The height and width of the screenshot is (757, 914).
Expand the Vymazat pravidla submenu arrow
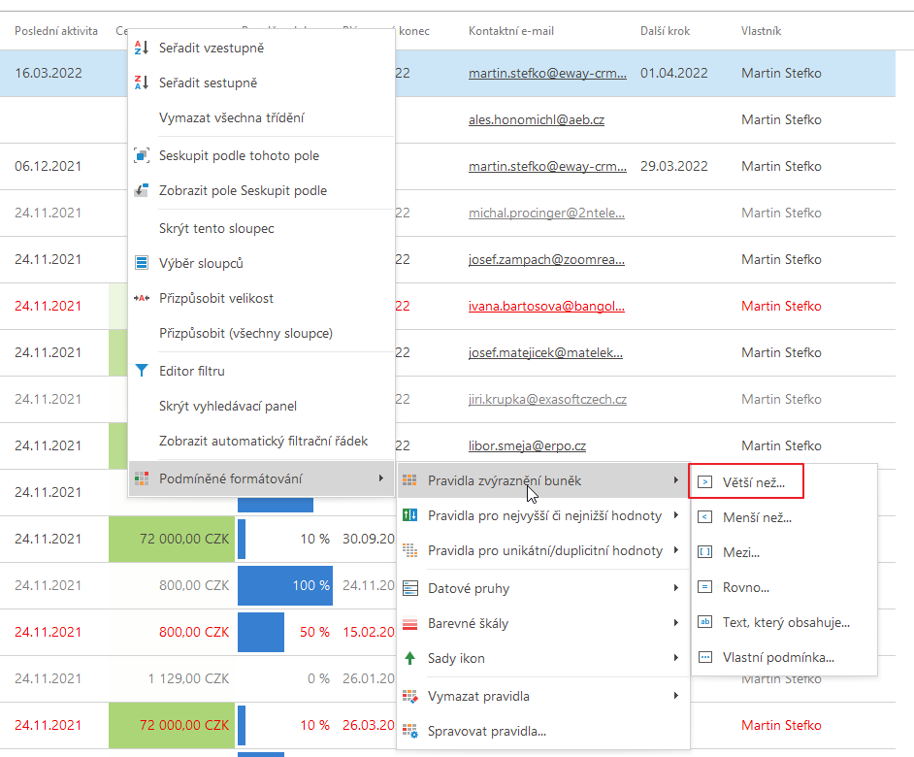click(675, 696)
